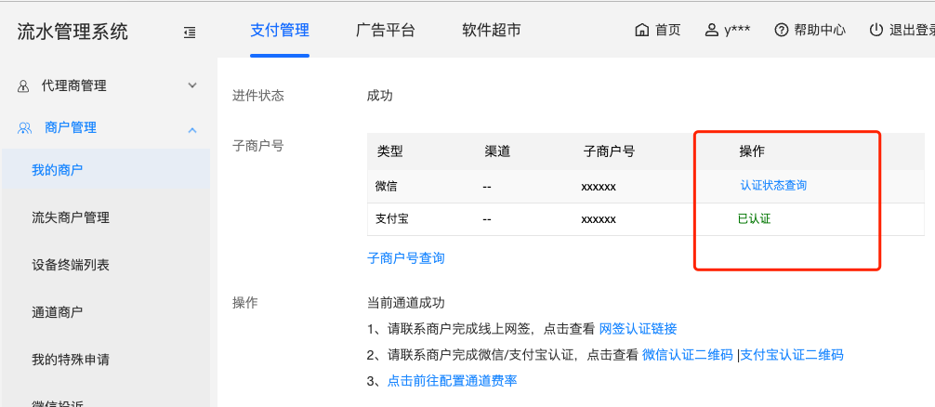Image resolution: width=935 pixels, height=407 pixels.
Task: Click the 进件状态 field label
Action: 258,96
